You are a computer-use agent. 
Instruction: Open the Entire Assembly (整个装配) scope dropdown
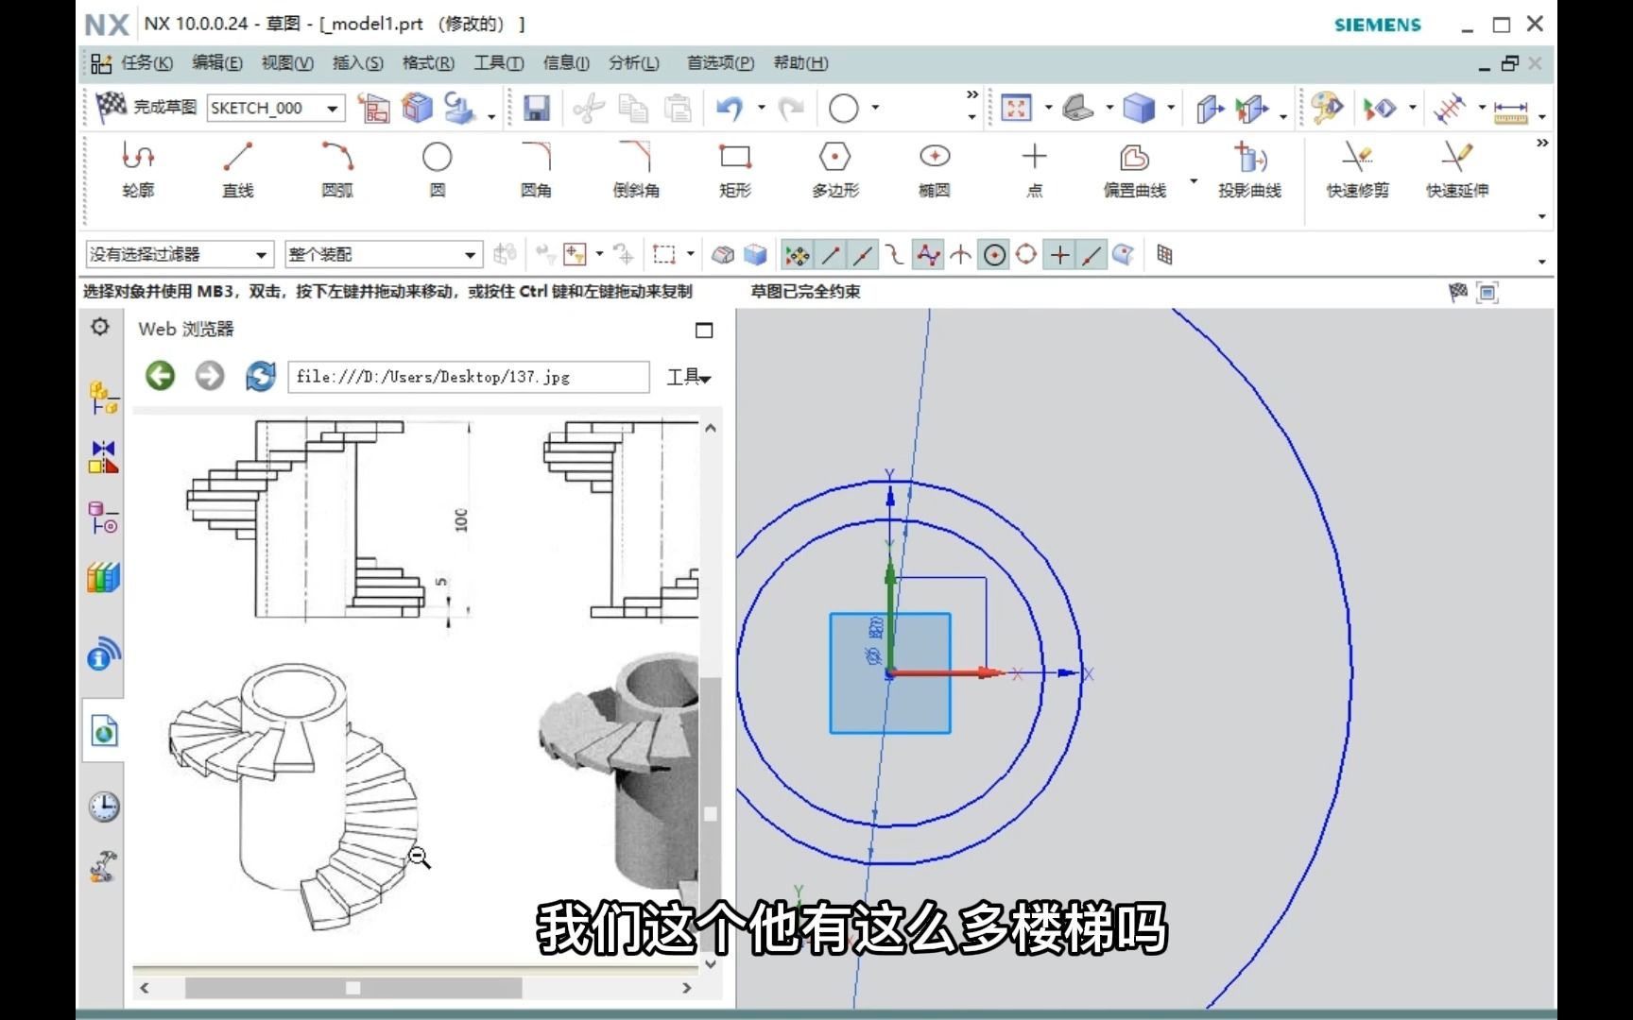click(470, 255)
